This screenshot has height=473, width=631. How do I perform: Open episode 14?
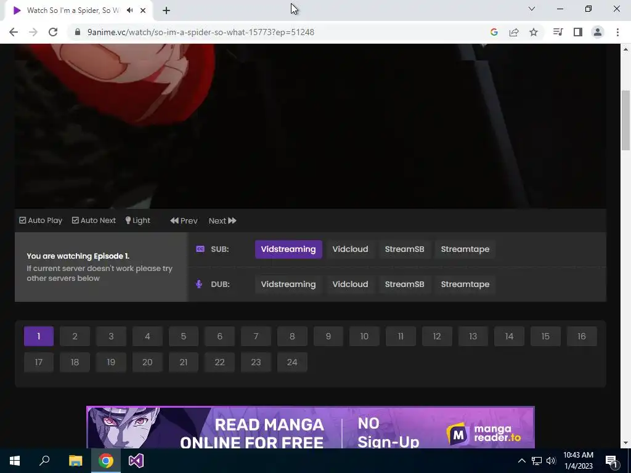[x=510, y=336]
